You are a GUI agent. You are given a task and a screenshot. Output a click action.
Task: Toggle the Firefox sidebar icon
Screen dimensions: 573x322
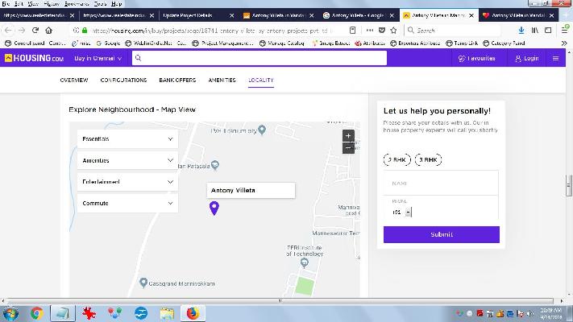(x=548, y=31)
